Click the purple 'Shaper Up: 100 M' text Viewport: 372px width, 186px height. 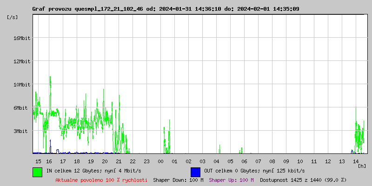click(231, 179)
